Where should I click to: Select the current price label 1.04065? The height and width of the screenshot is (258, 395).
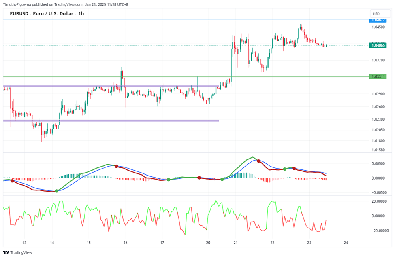click(x=378, y=46)
